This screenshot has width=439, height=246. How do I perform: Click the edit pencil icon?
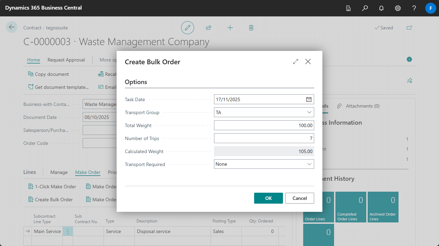point(188,28)
